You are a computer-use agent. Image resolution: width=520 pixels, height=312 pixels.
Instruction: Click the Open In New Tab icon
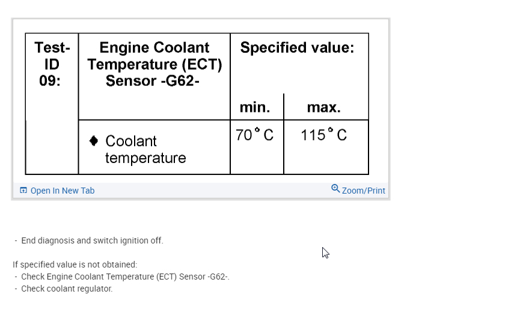point(23,191)
